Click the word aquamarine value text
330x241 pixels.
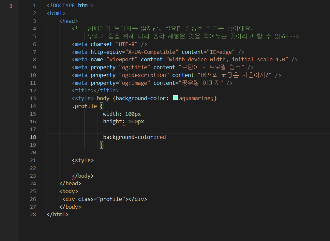click(x=195, y=98)
